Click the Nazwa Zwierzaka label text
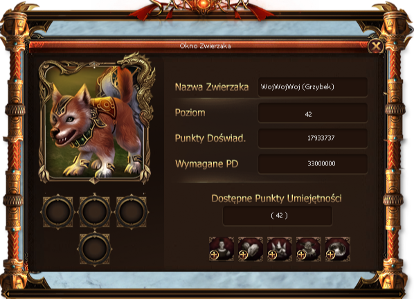The width and height of the screenshot is (414, 299). coord(212,87)
